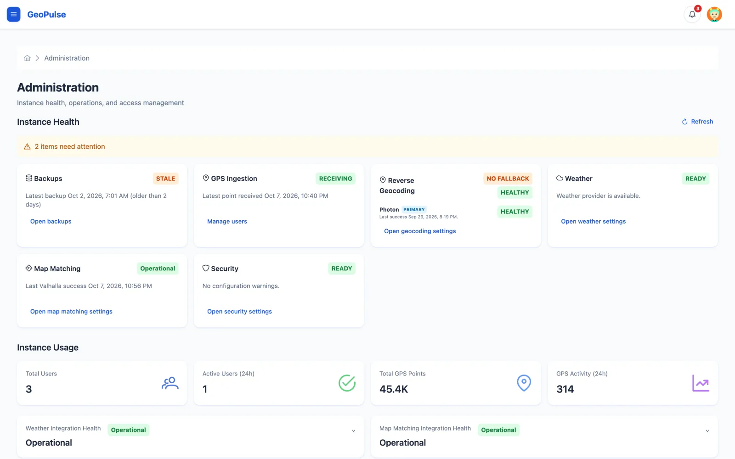
Task: Click the READY badge on Weather card
Action: point(695,179)
